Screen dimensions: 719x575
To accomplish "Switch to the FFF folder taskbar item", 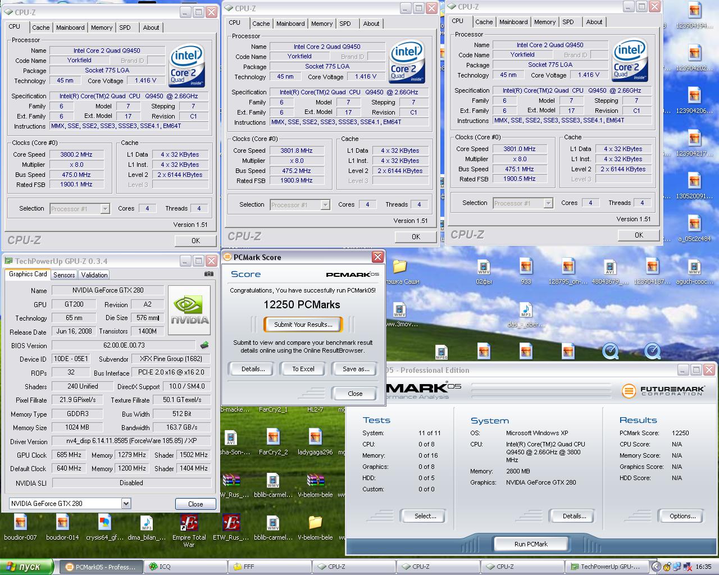I will 269,567.
